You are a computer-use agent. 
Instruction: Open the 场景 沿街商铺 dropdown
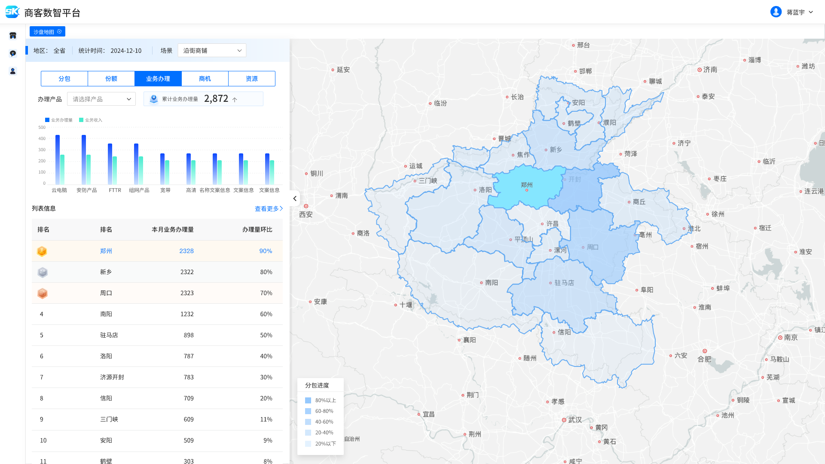(212, 51)
